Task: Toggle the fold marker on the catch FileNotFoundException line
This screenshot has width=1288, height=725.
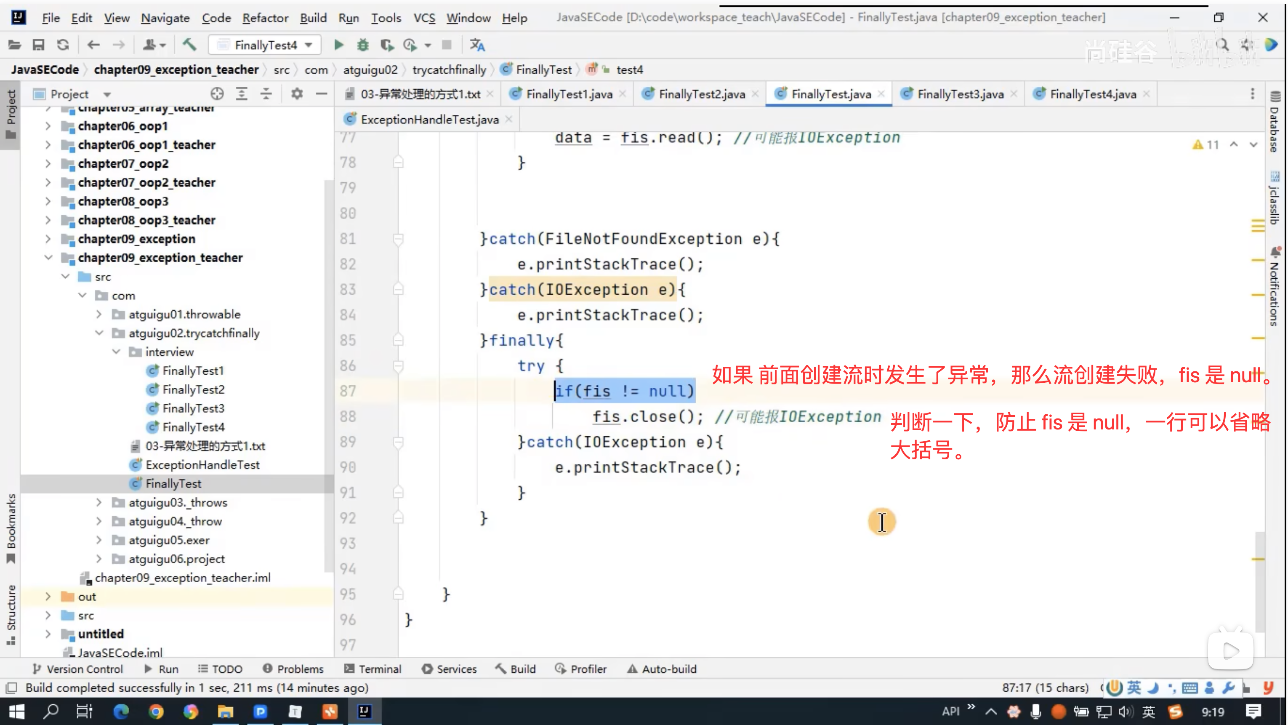Action: (x=398, y=239)
